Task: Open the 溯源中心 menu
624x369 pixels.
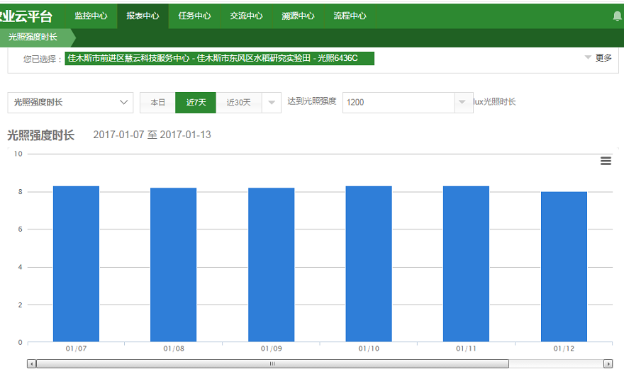Action: [298, 16]
